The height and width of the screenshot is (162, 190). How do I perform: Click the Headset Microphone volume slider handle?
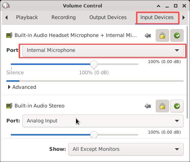click(x=94, y=65)
